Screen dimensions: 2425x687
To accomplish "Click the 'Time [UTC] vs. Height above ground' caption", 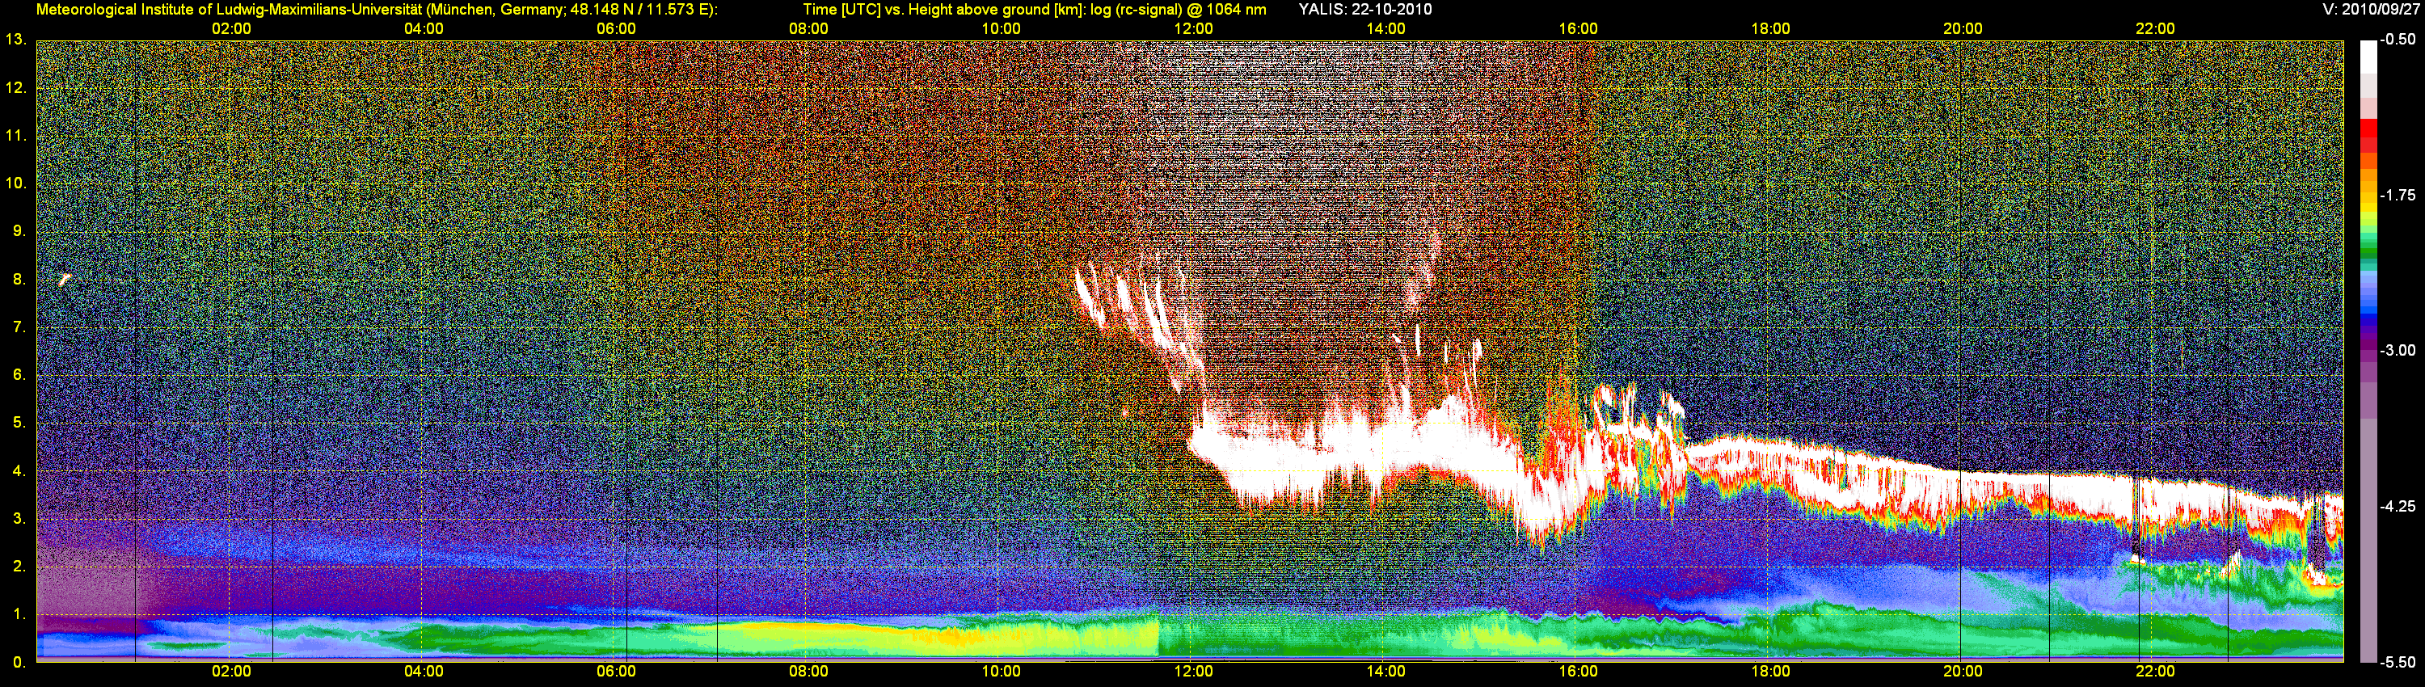I will 1034,10.
